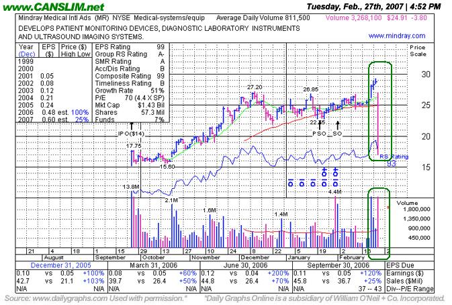Click the '+200%' earnings change
452x305 pixels.
[278, 273]
